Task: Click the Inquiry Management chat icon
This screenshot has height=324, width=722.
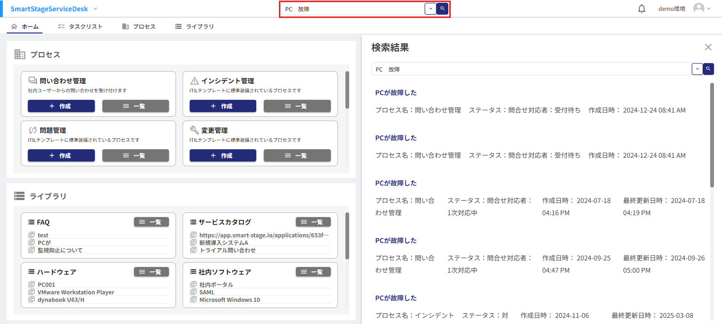Action: click(33, 81)
